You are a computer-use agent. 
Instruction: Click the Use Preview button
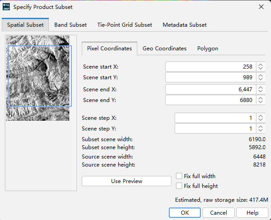(x=127, y=181)
